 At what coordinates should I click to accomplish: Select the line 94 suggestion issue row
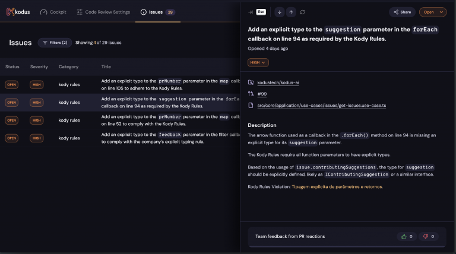pos(120,102)
